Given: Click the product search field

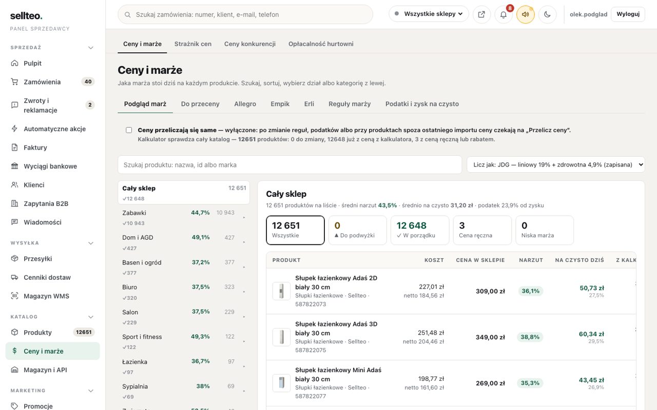Looking at the screenshot, I should (290, 165).
